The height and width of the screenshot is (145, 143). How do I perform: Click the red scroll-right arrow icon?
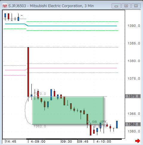[138, 141]
